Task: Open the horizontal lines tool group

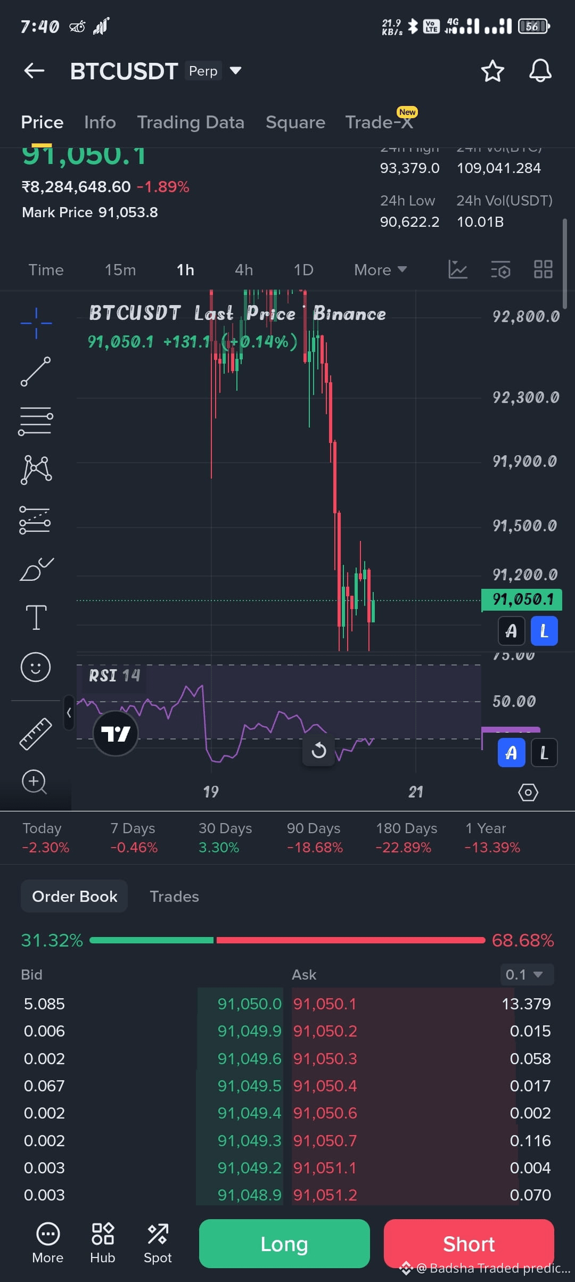Action: coord(36,421)
